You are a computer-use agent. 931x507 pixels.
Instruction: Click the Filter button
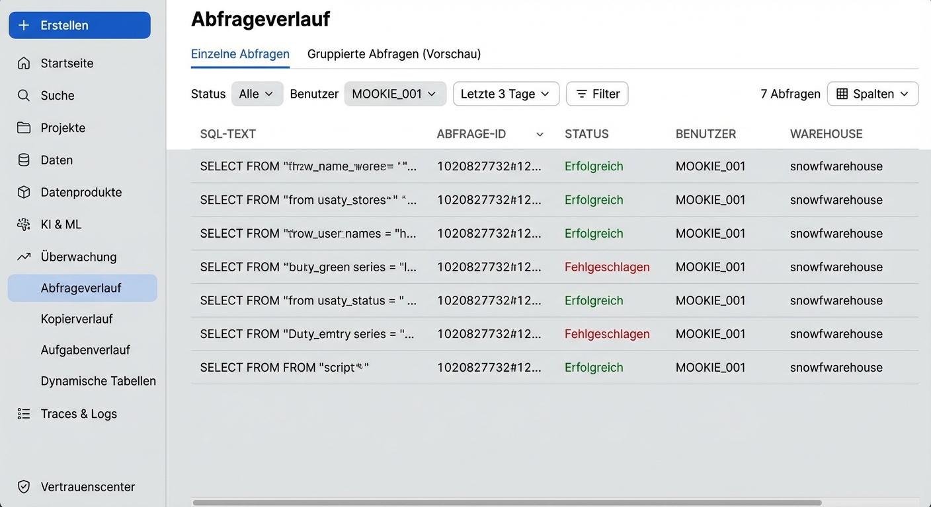[597, 94]
